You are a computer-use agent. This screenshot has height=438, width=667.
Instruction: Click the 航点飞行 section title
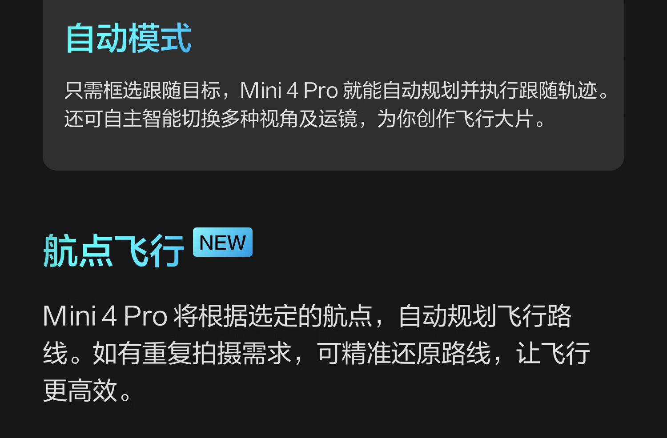pos(114,251)
